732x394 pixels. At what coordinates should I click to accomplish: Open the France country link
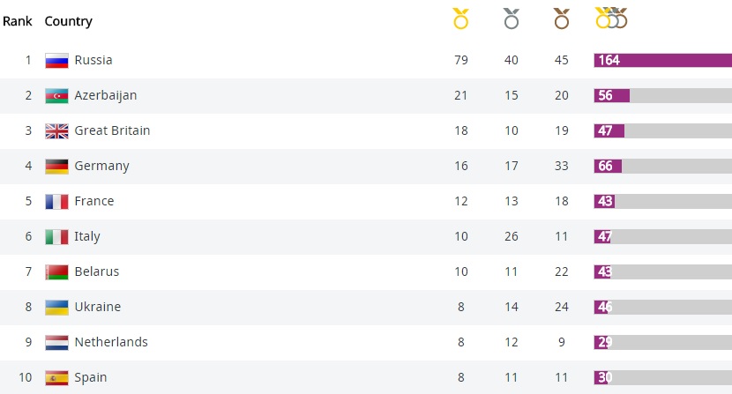[x=93, y=201]
